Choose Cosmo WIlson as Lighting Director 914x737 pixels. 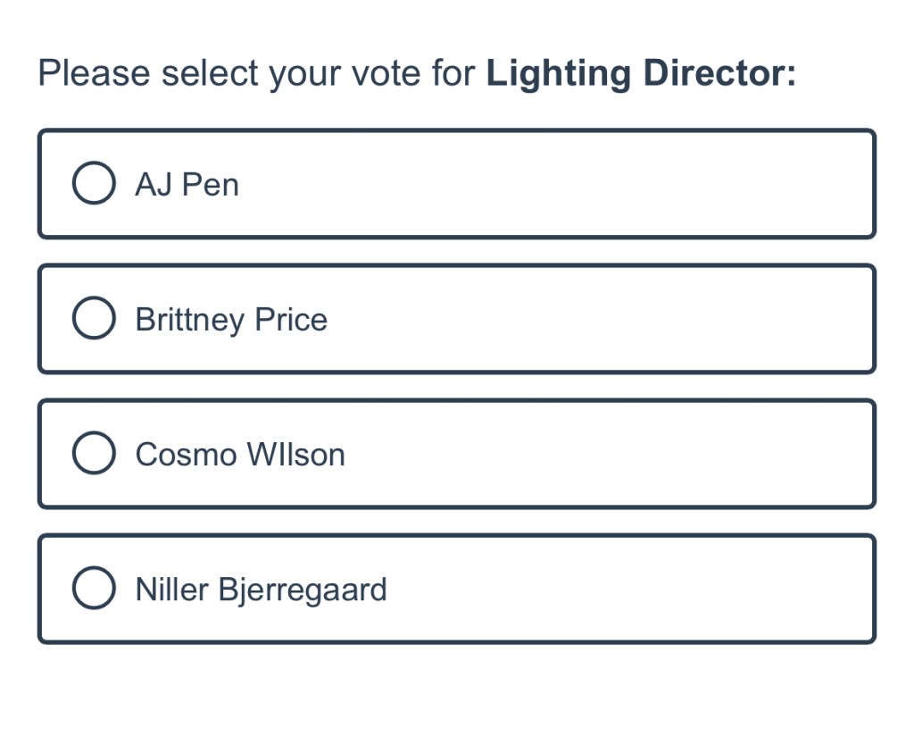pos(94,453)
